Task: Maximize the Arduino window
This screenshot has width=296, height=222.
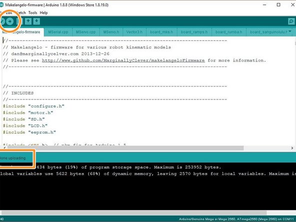Action: coord(278,4)
